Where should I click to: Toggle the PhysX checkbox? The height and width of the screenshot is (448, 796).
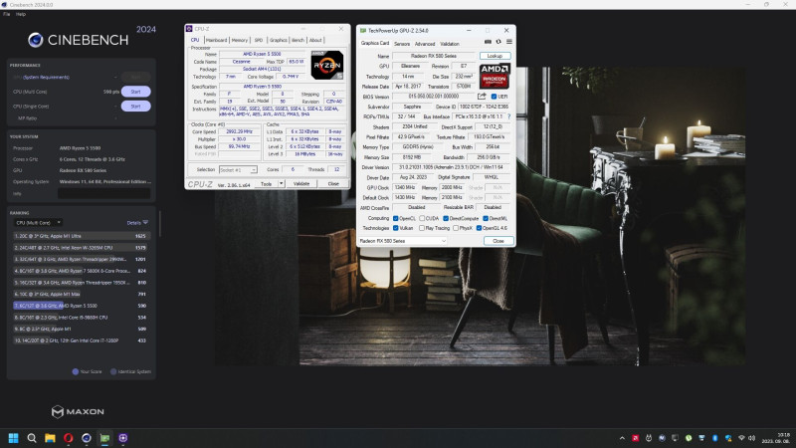tap(456, 228)
